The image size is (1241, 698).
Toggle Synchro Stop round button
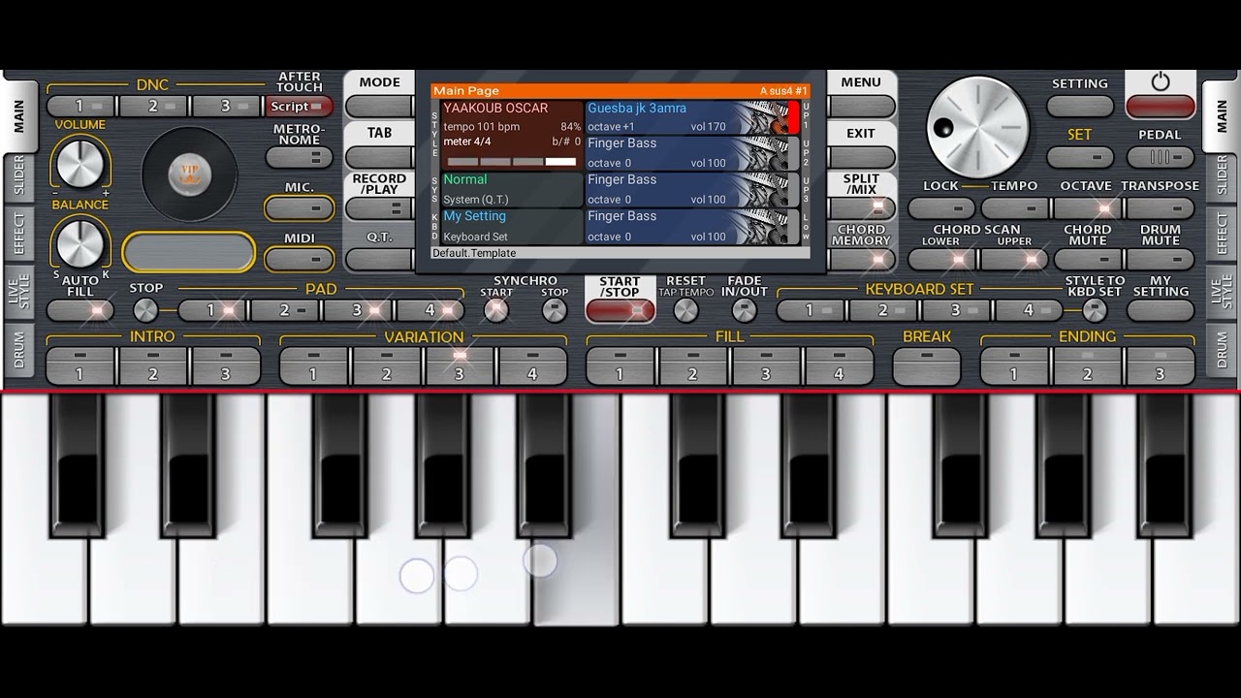pyautogui.click(x=555, y=310)
